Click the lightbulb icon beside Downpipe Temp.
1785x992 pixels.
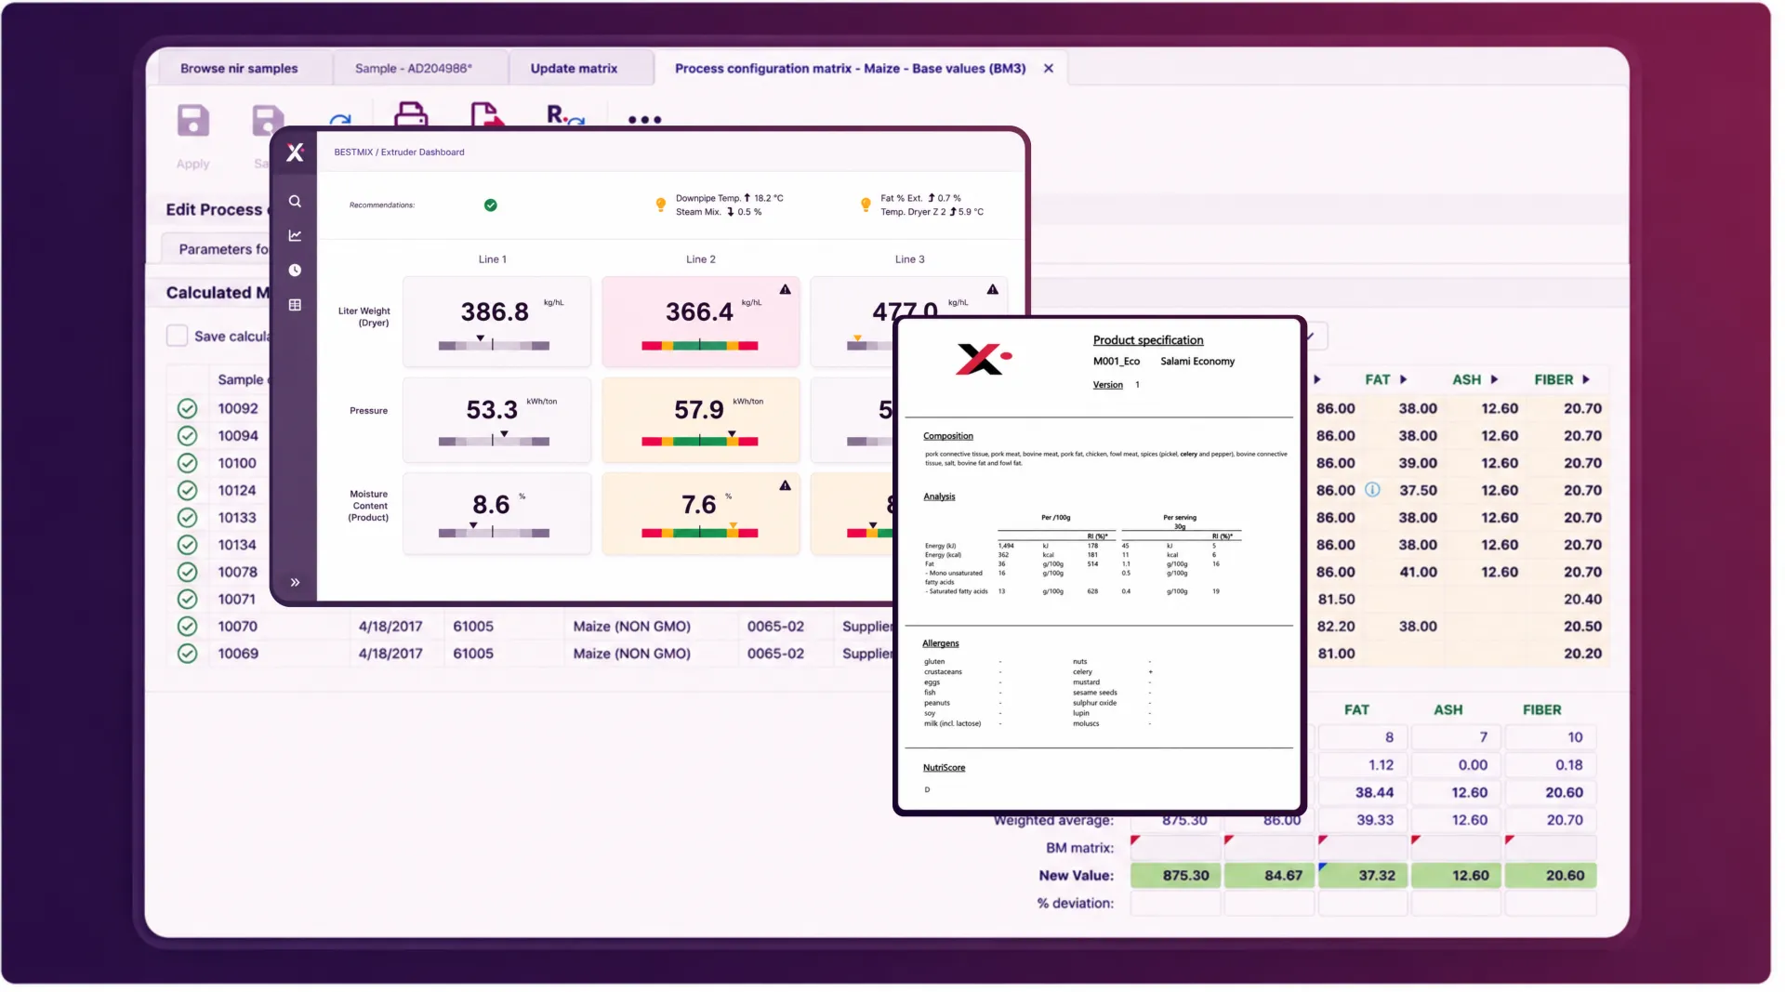(661, 205)
